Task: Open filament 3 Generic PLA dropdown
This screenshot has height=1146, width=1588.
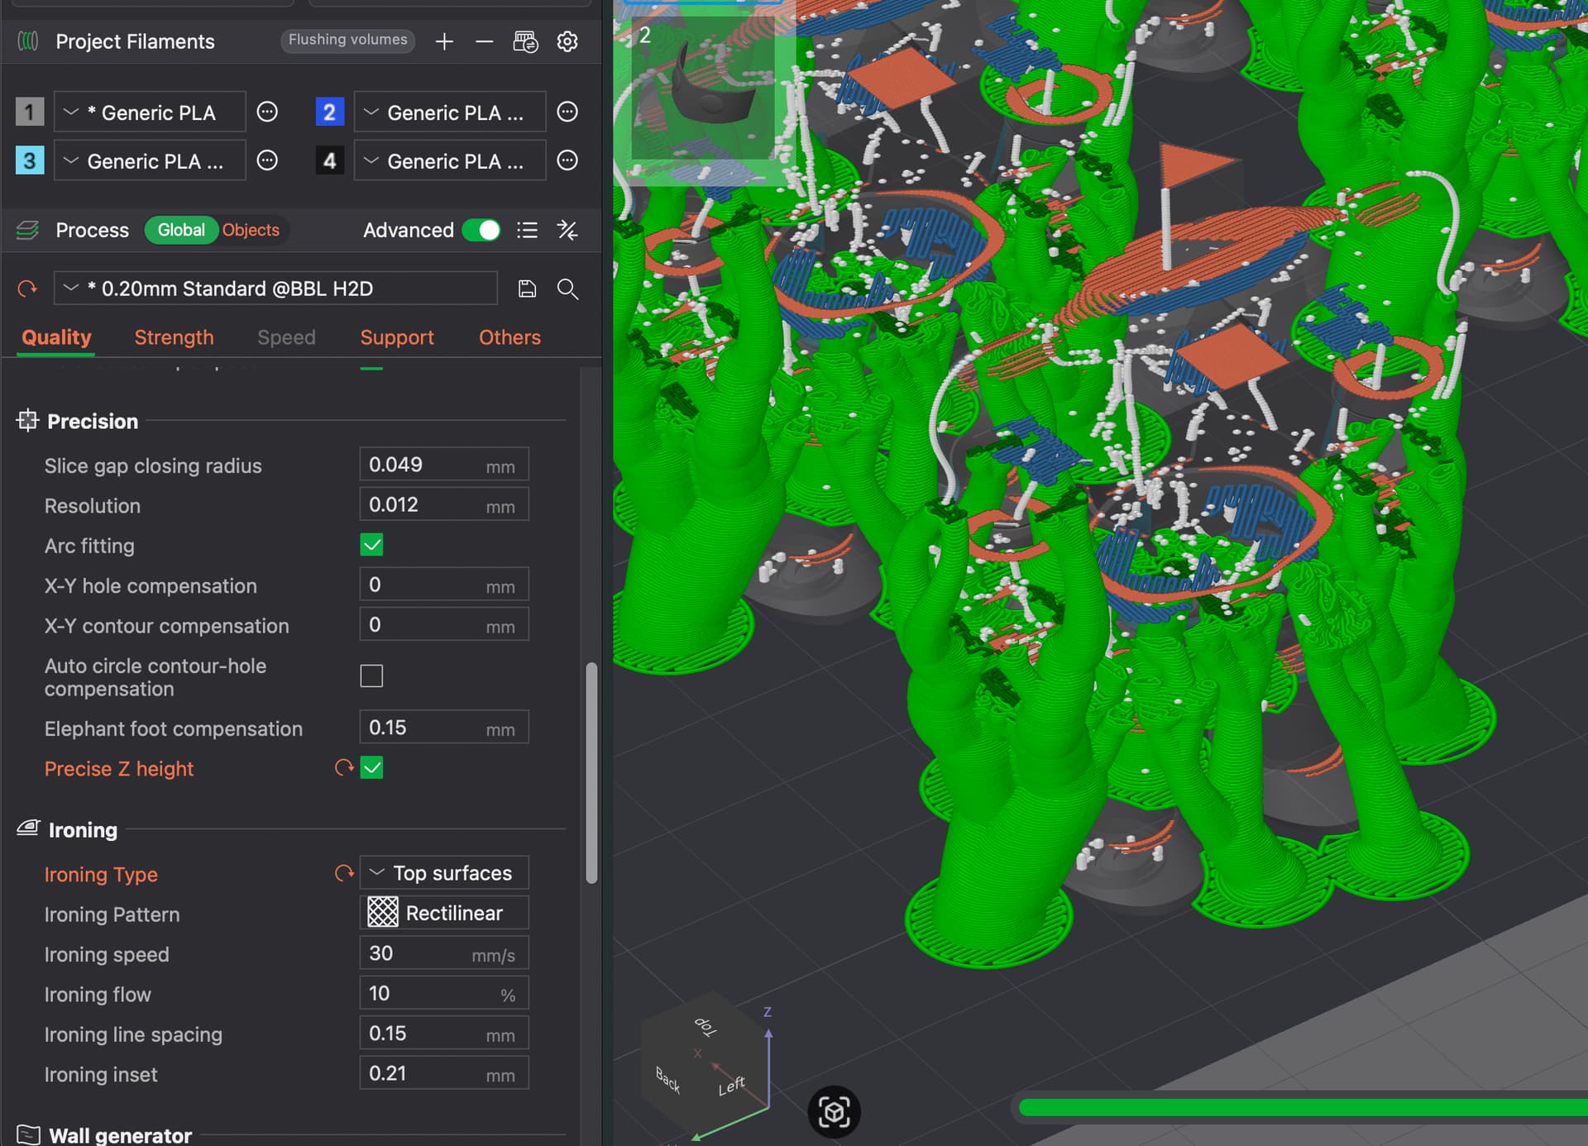Action: 150,160
